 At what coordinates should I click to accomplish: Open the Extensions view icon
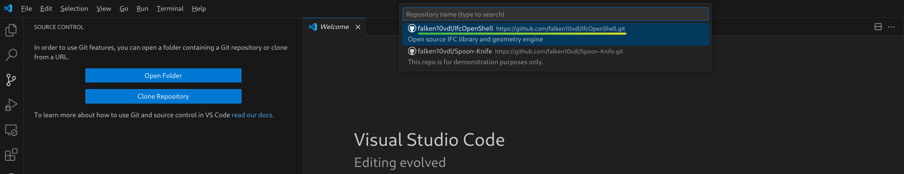(x=11, y=155)
